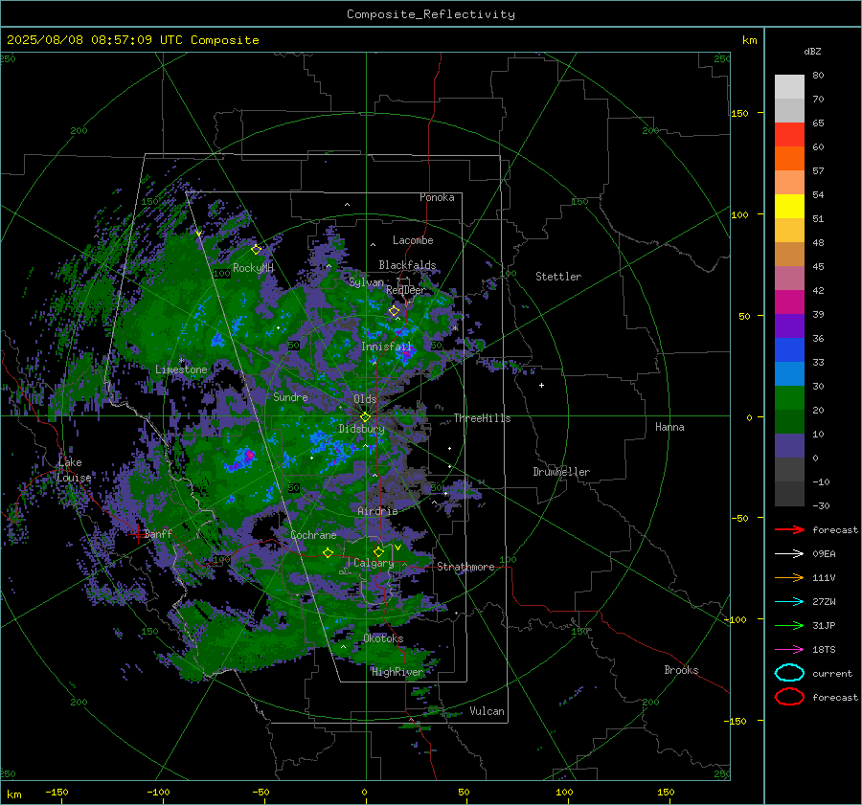This screenshot has width=862, height=805.
Task: Click the Calgary city label
Action: pyautogui.click(x=374, y=563)
